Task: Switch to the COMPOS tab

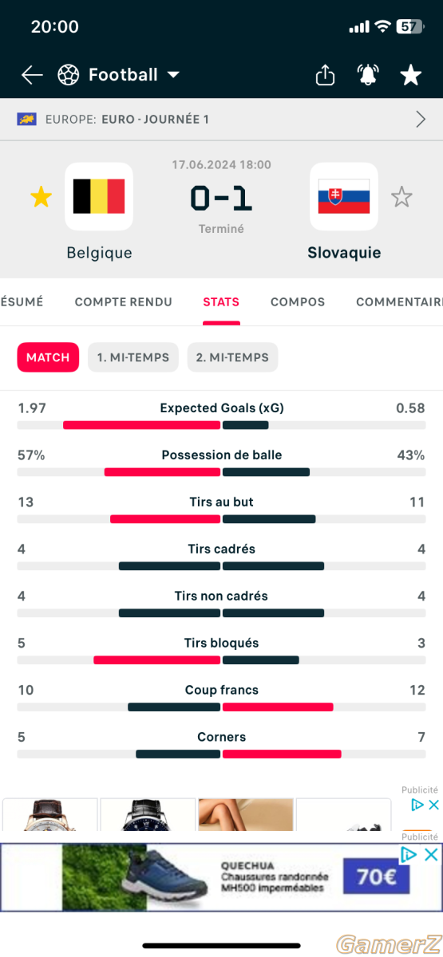Action: pos(298,302)
